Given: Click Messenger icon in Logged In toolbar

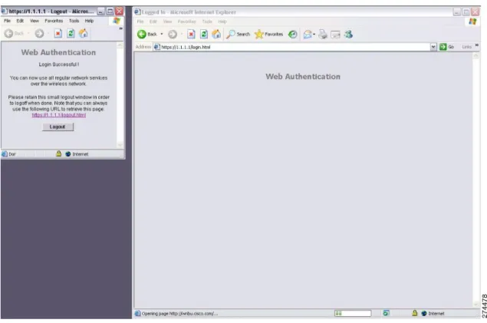Looking at the screenshot, I should (x=348, y=35).
